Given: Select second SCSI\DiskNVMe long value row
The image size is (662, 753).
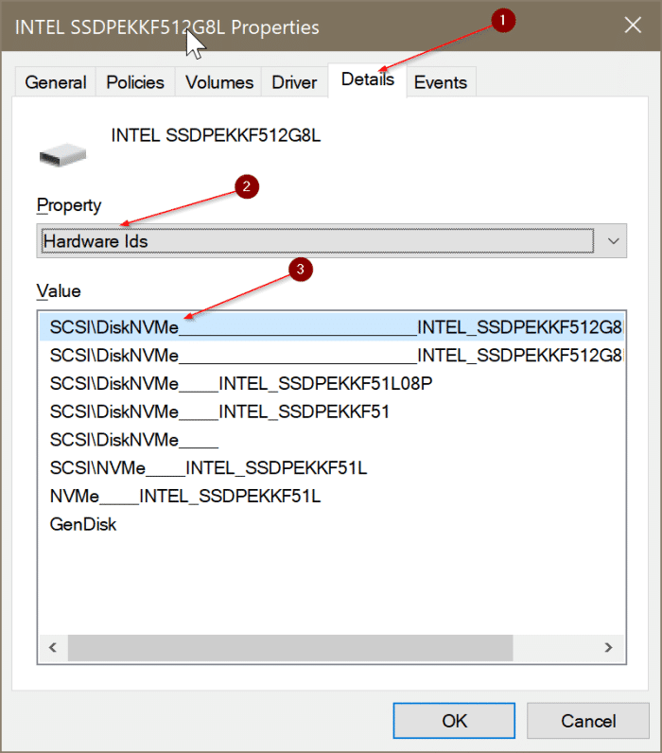Looking at the screenshot, I should point(332,356).
